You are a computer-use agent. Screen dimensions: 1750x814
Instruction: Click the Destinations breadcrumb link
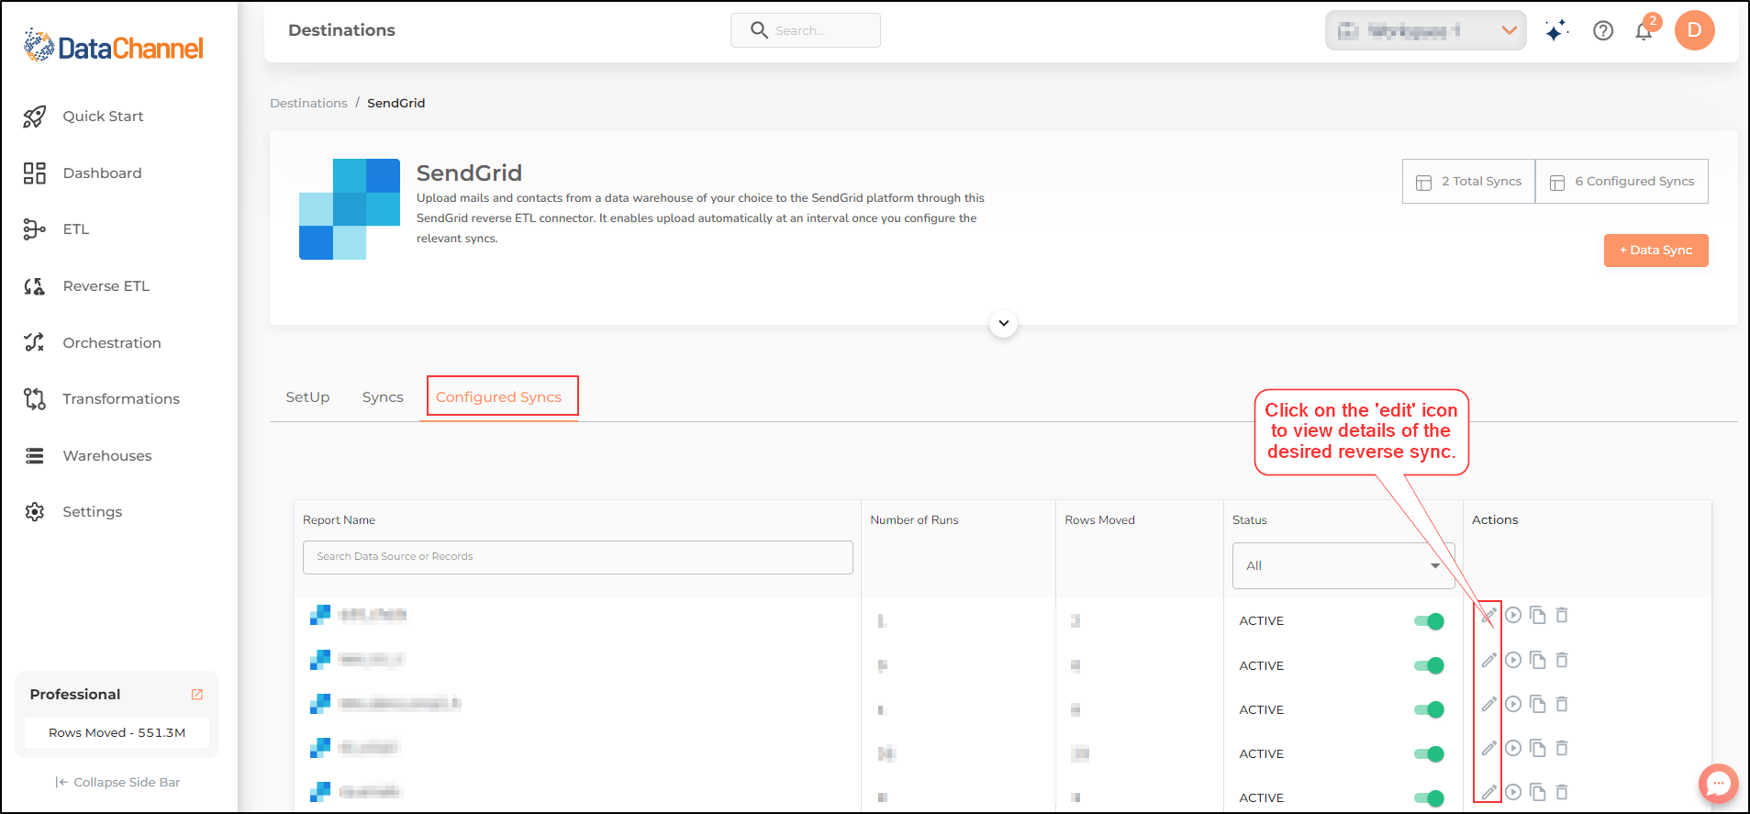coord(308,104)
